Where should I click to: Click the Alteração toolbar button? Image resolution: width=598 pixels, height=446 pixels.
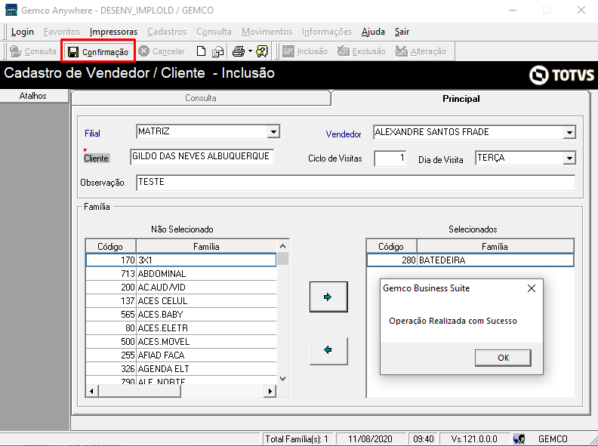tap(421, 51)
